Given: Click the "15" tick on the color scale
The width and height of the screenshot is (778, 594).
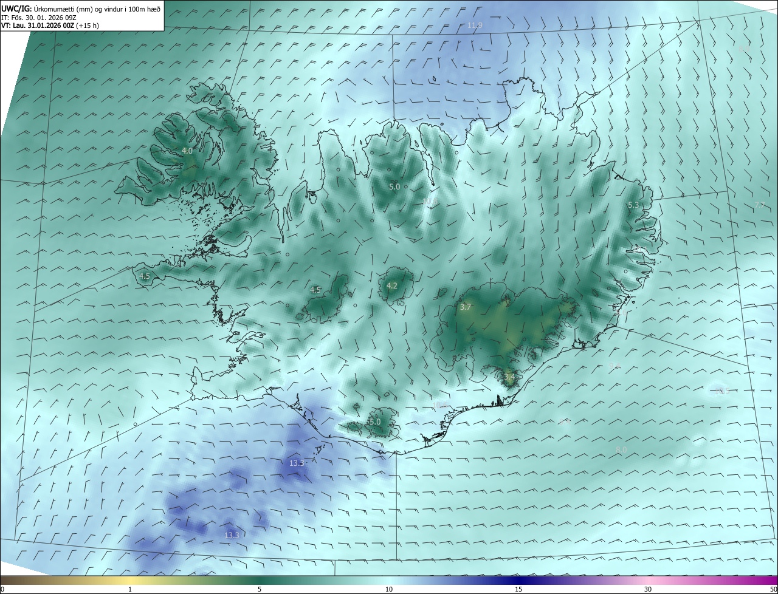Looking at the screenshot, I should [x=518, y=589].
